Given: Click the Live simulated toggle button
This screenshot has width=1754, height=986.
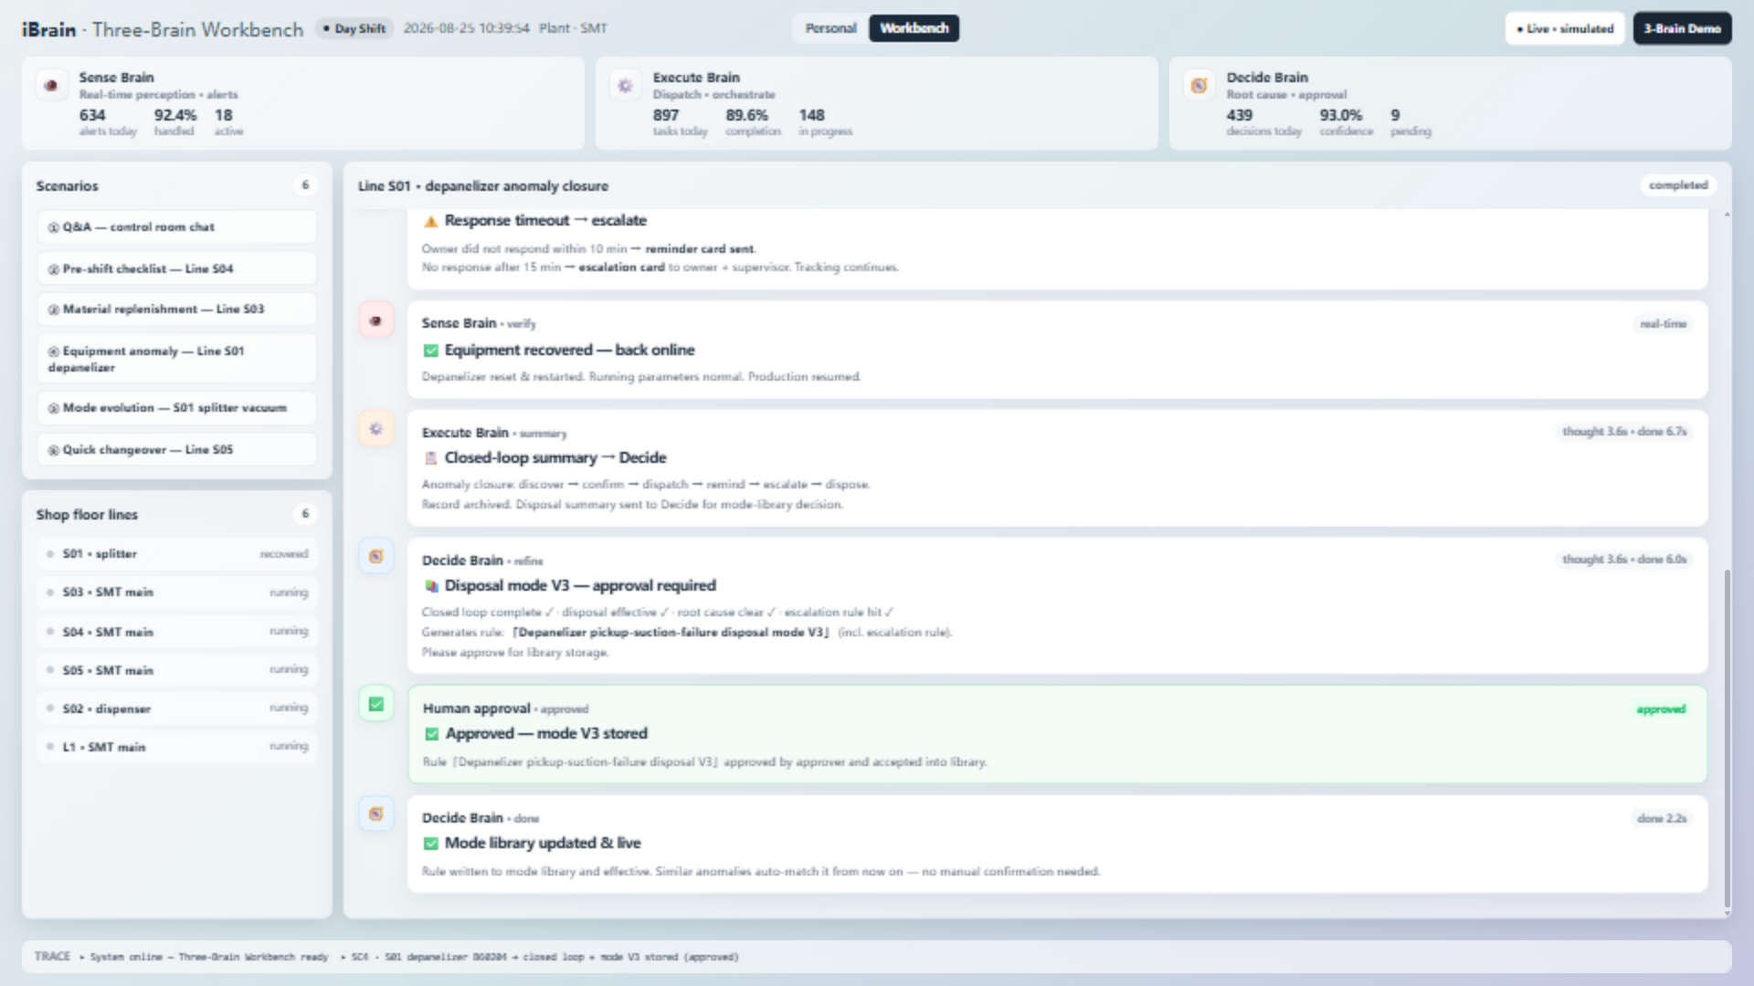Looking at the screenshot, I should [1565, 28].
